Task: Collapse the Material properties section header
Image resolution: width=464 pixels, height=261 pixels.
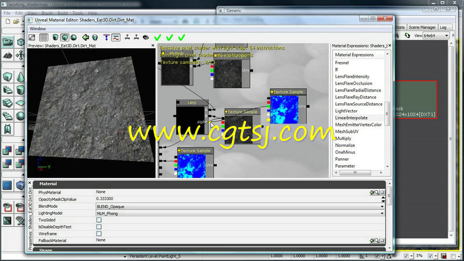Action: 209,184
